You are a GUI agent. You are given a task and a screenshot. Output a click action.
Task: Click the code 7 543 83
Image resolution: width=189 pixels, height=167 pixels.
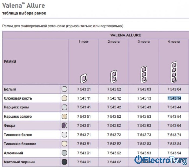coord(144,144)
